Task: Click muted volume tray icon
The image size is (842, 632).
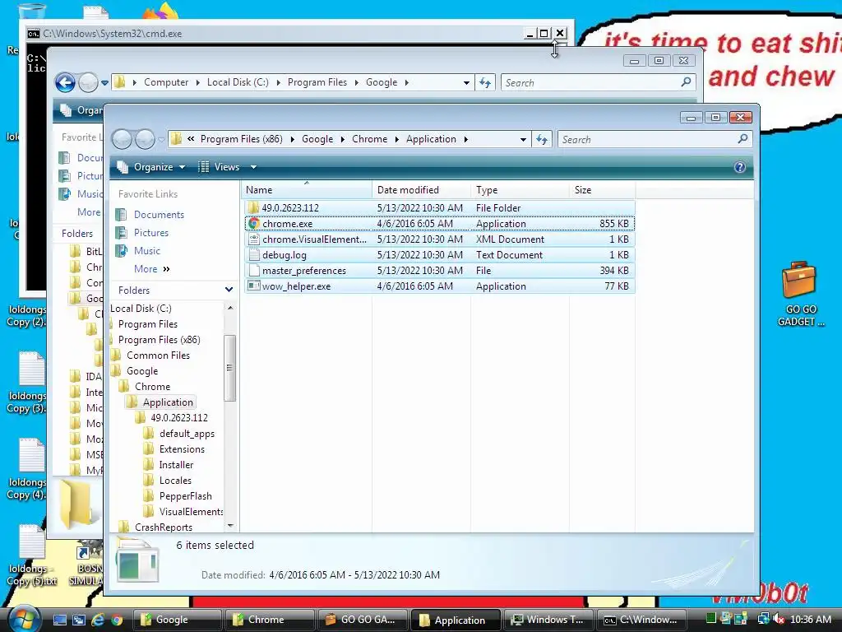Action: click(778, 619)
